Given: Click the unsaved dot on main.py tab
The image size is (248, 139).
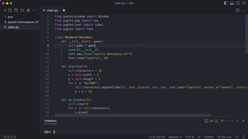Looking at the screenshot, I should (64, 10).
